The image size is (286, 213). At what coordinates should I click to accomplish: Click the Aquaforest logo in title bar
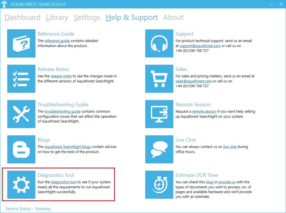[x=4, y=4]
